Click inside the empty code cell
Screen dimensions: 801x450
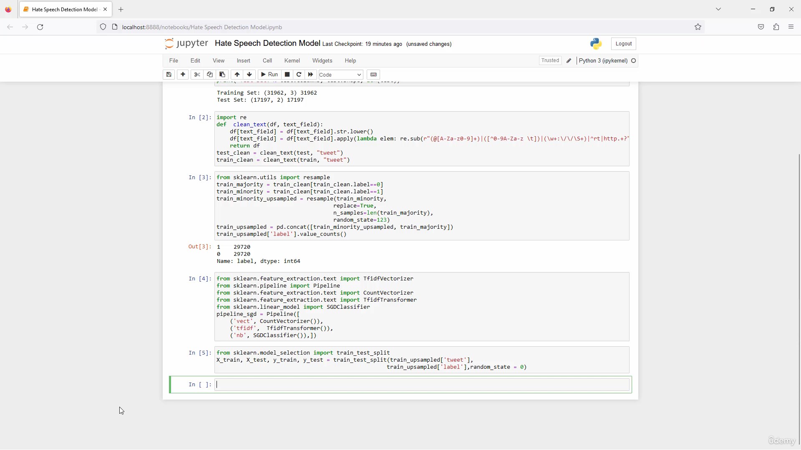click(421, 385)
